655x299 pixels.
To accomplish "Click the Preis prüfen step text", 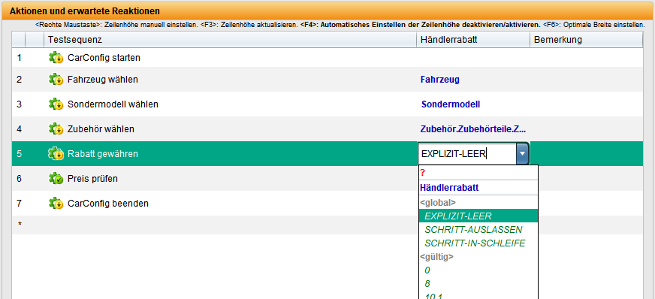I will [x=92, y=179].
